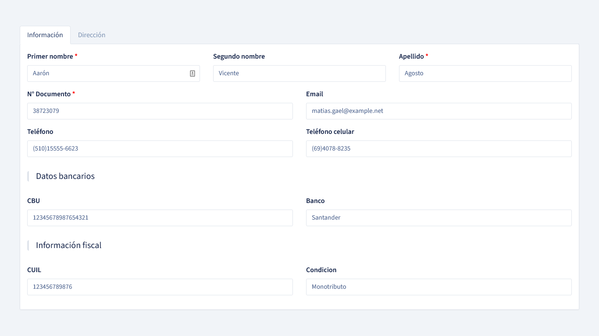The width and height of the screenshot is (599, 336).
Task: Click the Email label text
Action: [314, 94]
